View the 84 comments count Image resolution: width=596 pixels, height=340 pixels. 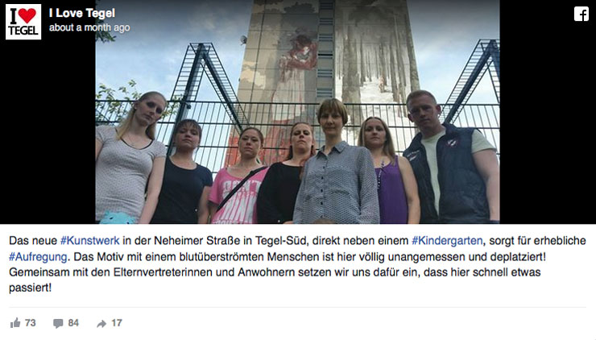click(73, 323)
